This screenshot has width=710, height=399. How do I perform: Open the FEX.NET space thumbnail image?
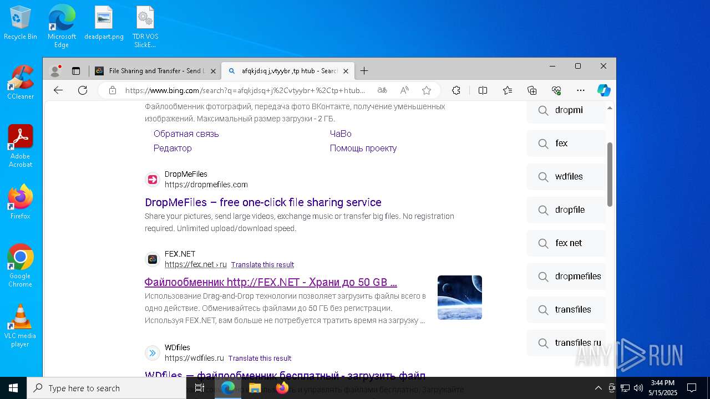pos(460,298)
